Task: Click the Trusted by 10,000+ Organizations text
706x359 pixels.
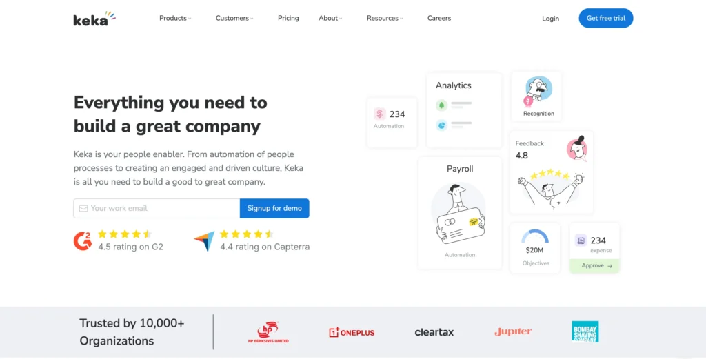Action: pyautogui.click(x=132, y=332)
